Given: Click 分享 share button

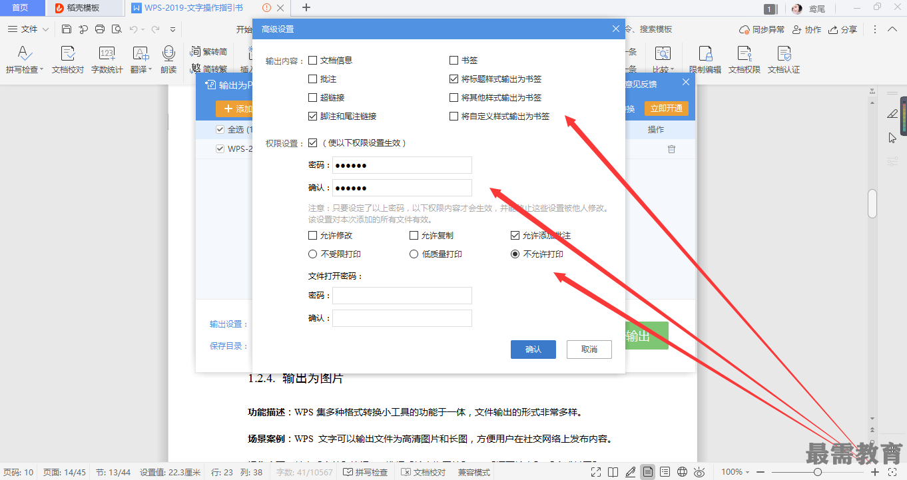Looking at the screenshot, I should (x=842, y=29).
